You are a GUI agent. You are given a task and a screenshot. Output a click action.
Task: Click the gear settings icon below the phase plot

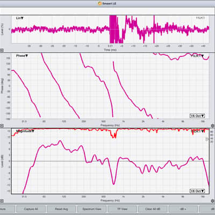[213, 125]
